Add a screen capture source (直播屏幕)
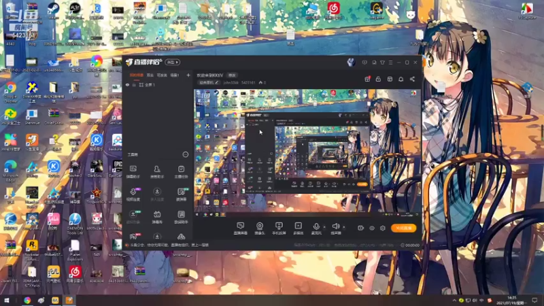The width and height of the screenshot is (544, 306). coord(241,228)
